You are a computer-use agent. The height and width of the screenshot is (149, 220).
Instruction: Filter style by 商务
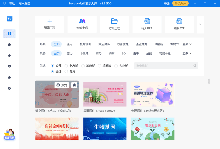98,53
